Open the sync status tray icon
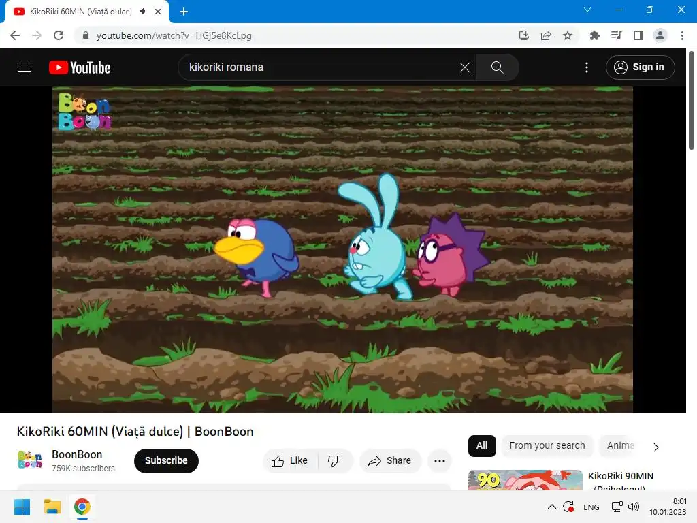This screenshot has width=697, height=523. coord(568,507)
